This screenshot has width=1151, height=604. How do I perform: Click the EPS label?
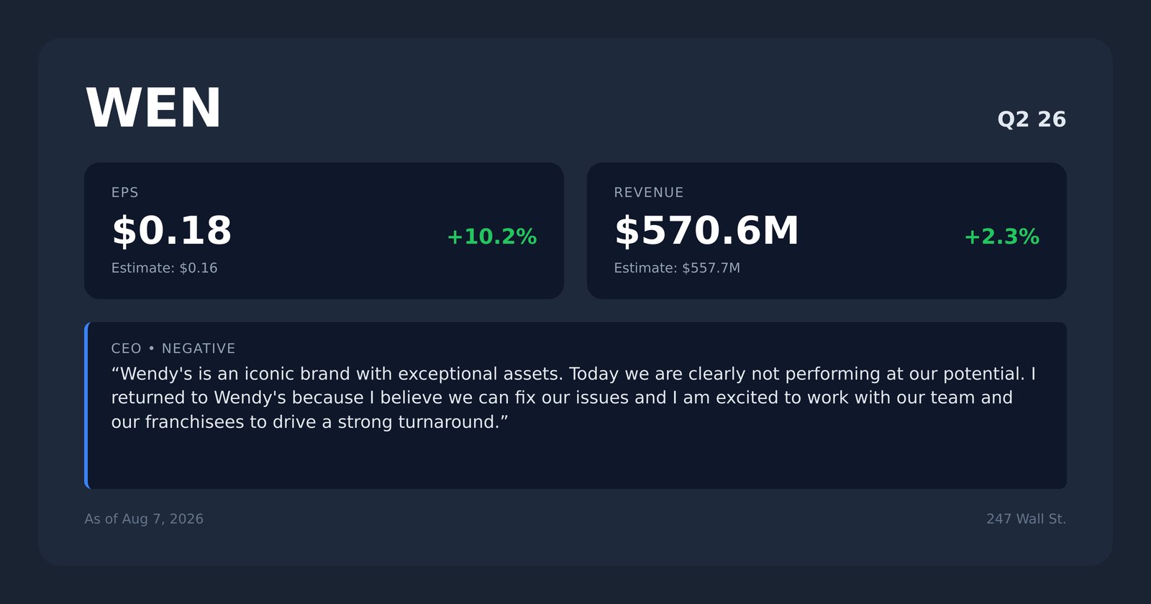[124, 193]
